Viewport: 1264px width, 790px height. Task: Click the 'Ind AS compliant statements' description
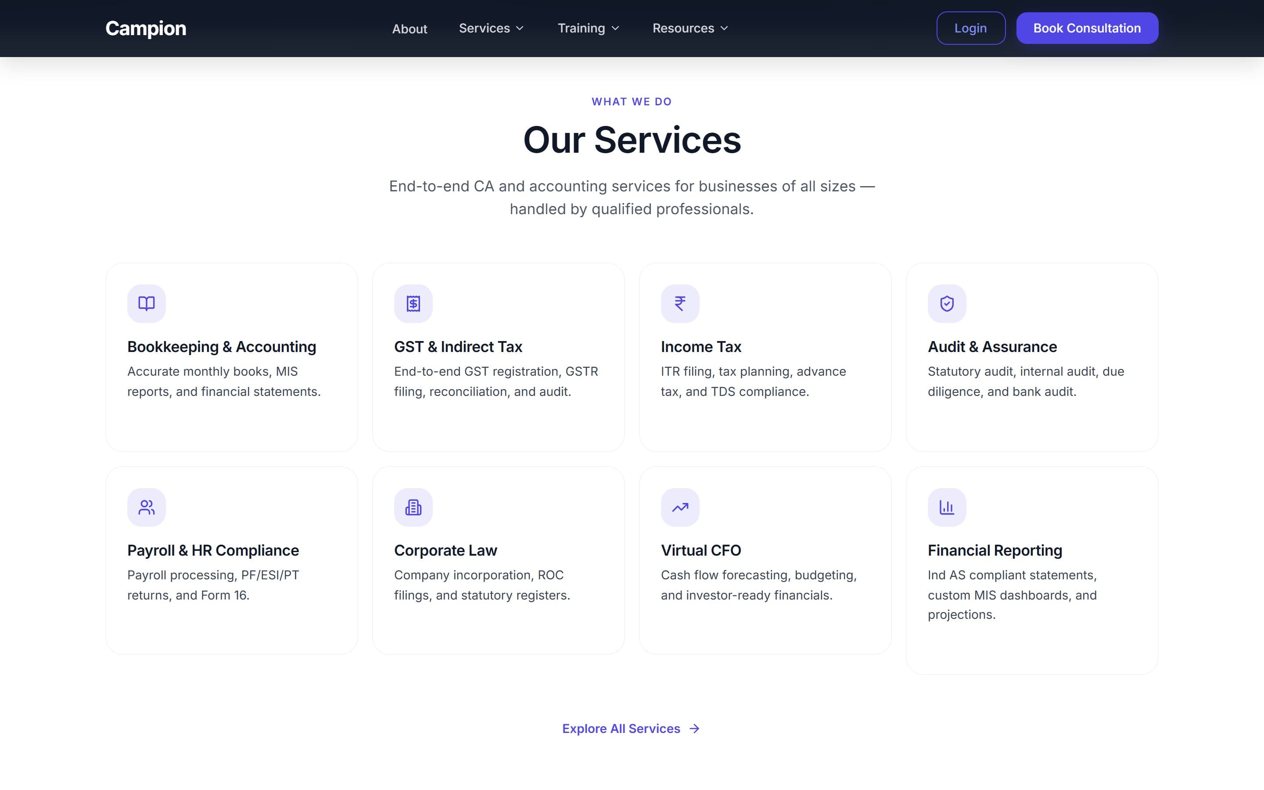[1012, 595]
